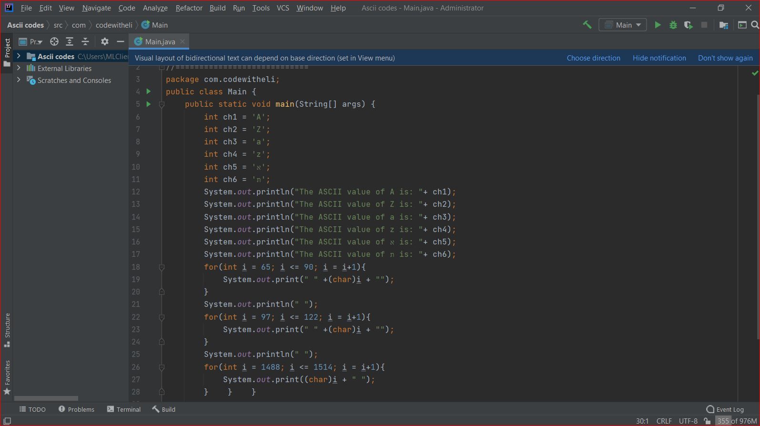Open Main run configuration dropdown

click(622, 25)
